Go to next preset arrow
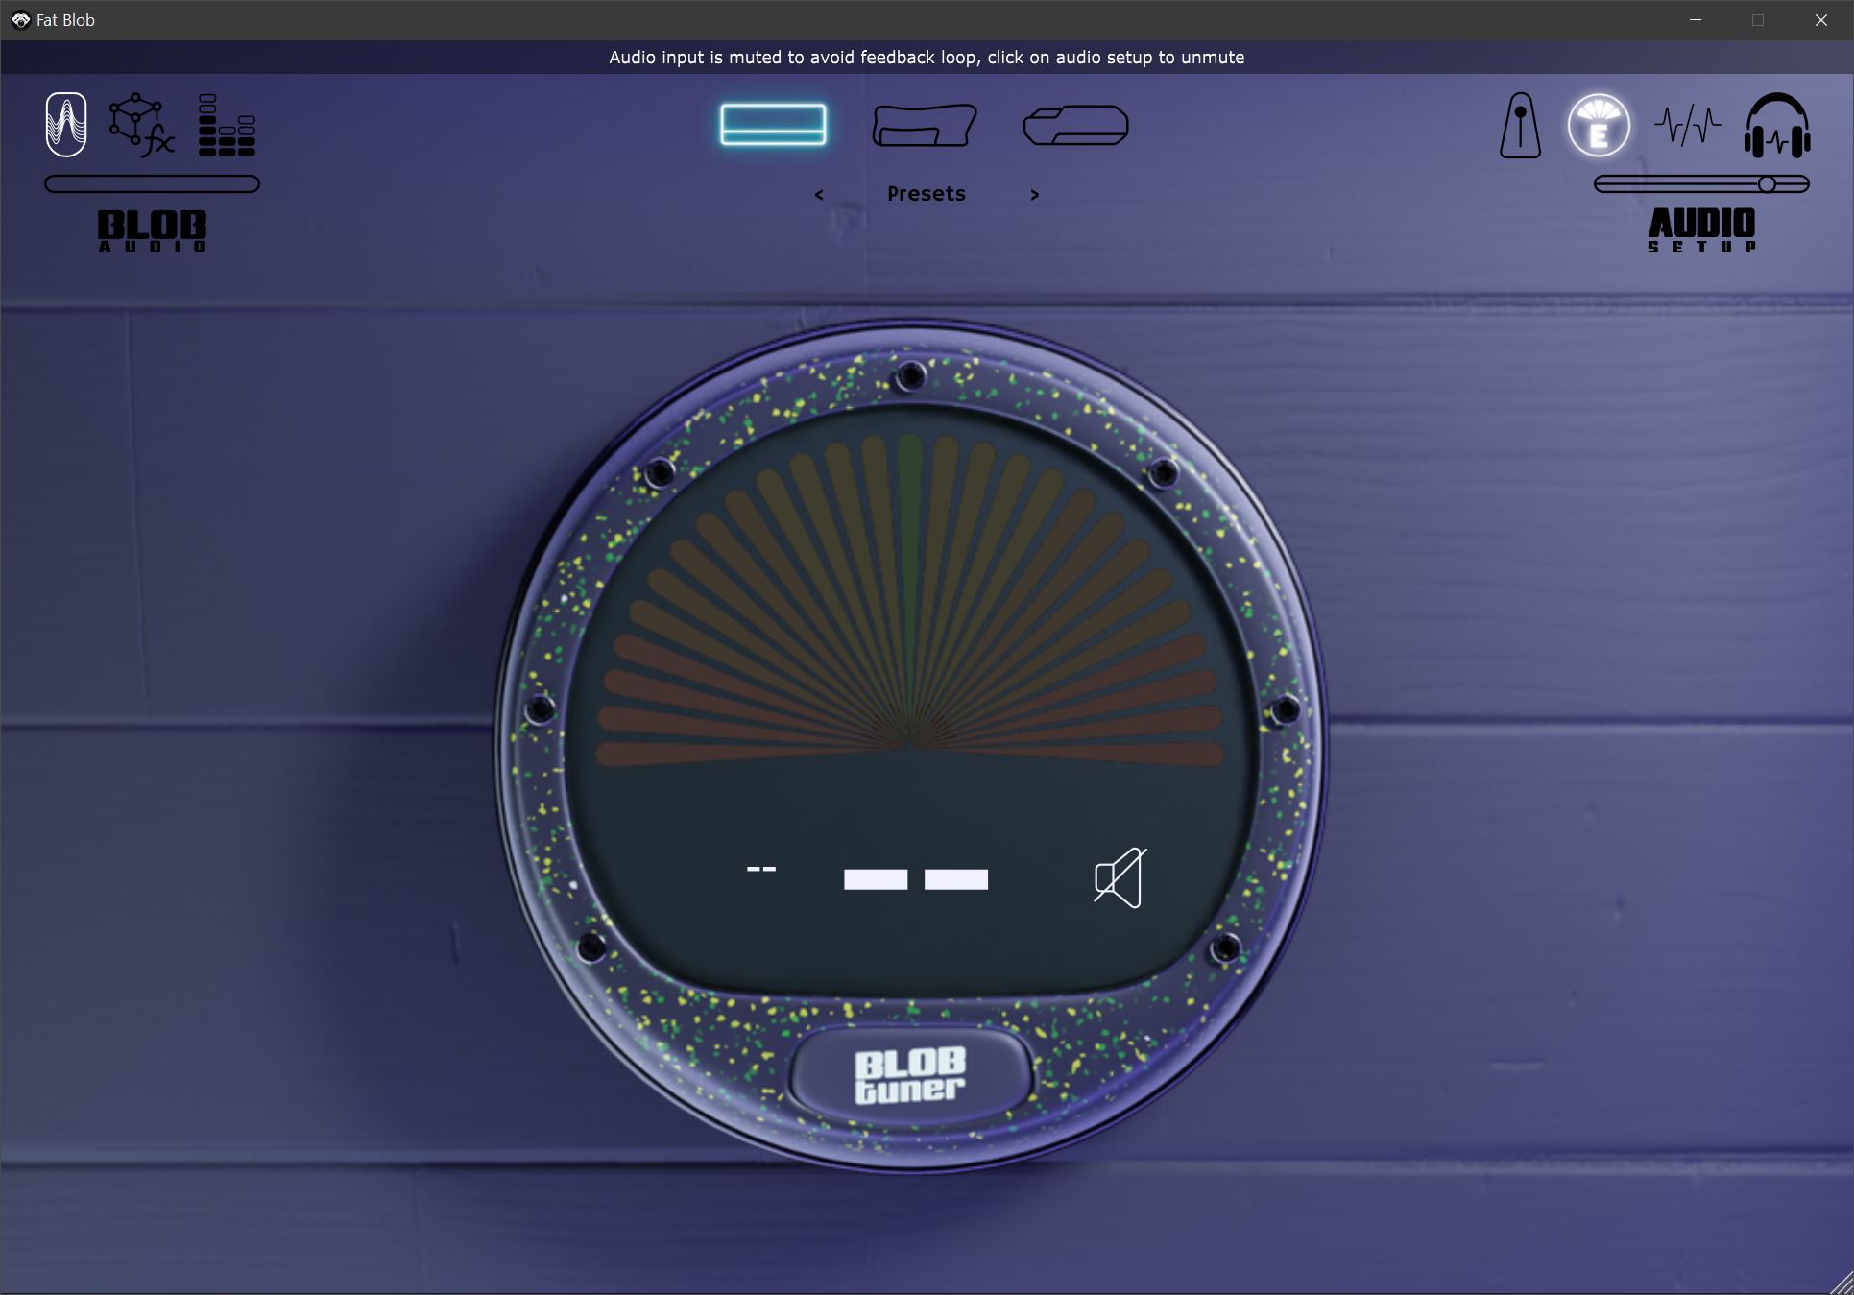1854x1295 pixels. click(1034, 195)
